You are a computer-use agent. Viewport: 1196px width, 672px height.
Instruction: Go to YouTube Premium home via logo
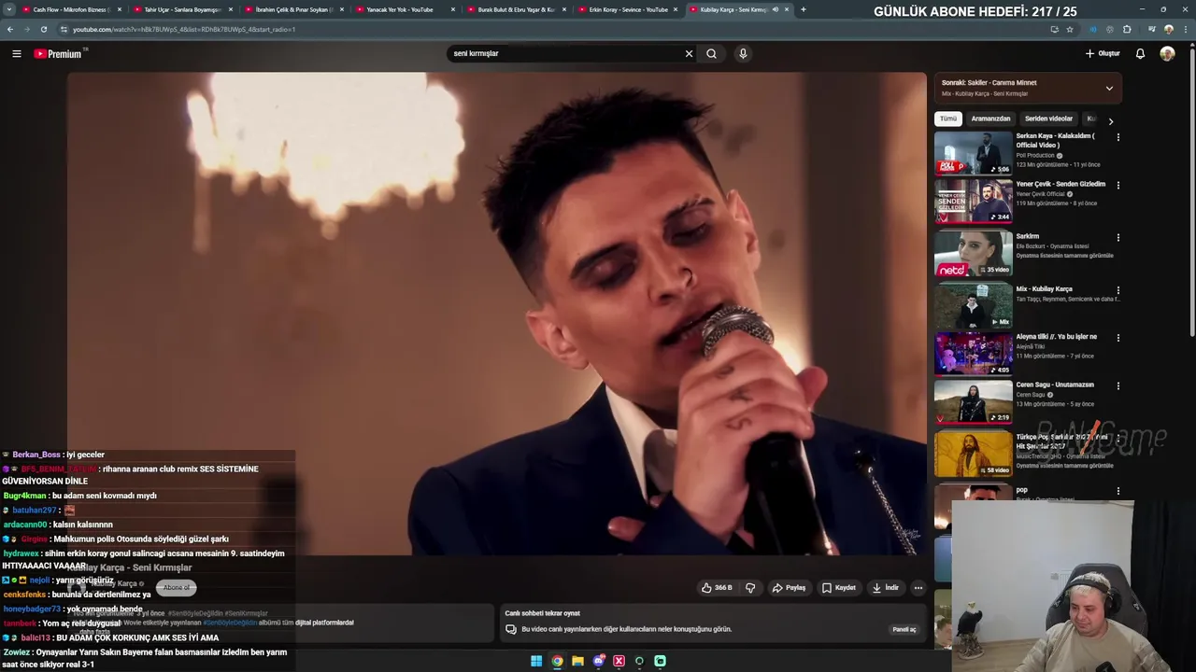60,54
